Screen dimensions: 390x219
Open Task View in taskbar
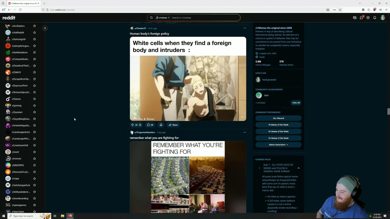click(x=55, y=216)
